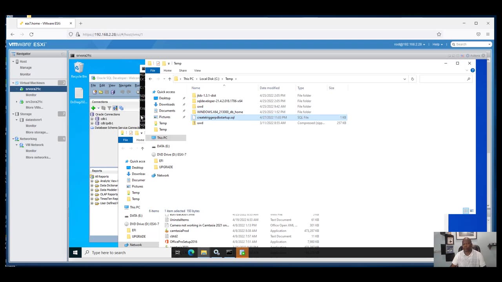
Task: Open the File tab in the Temp Explorer window
Action: pos(153,70)
